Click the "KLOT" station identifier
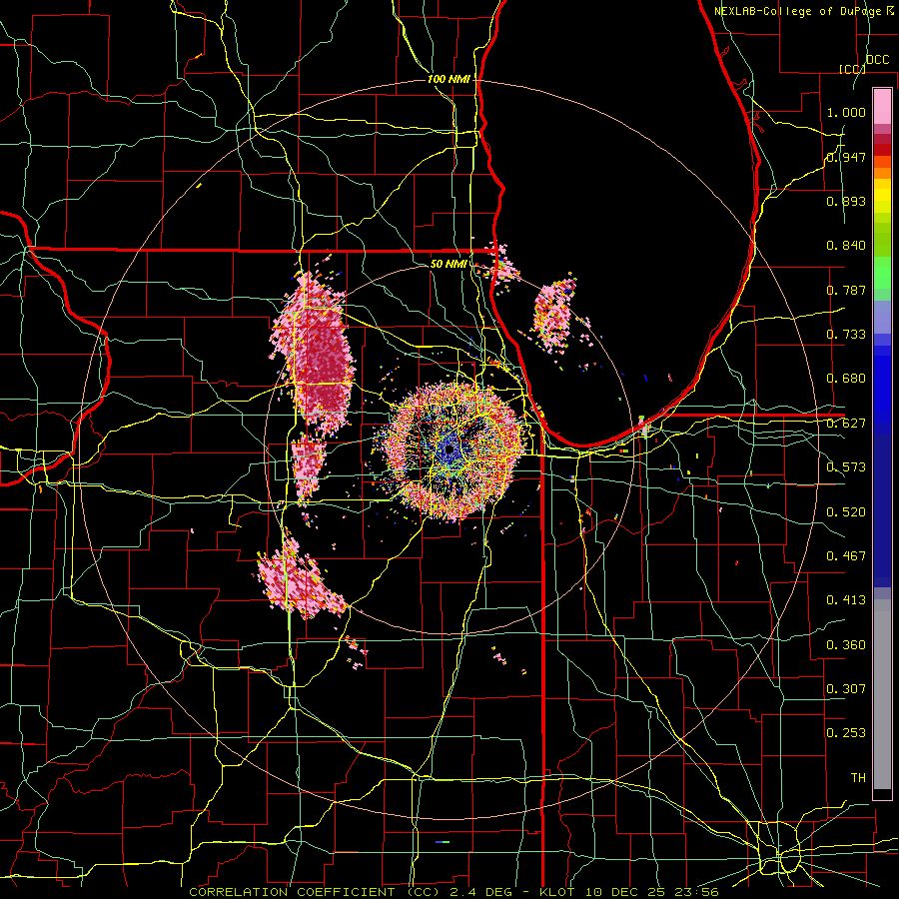The image size is (899, 899). pos(557,892)
